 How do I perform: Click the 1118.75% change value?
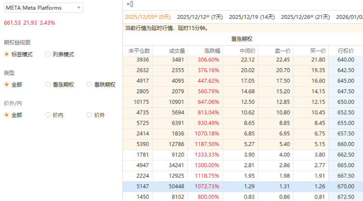(207, 176)
